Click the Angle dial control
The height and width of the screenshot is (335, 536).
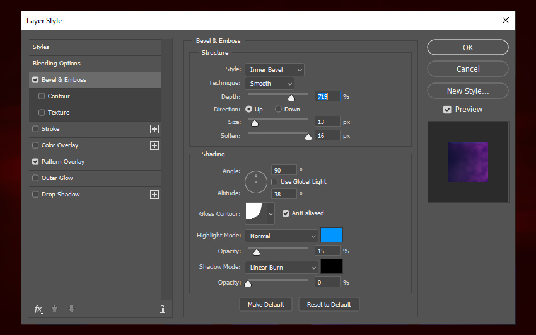tap(256, 181)
